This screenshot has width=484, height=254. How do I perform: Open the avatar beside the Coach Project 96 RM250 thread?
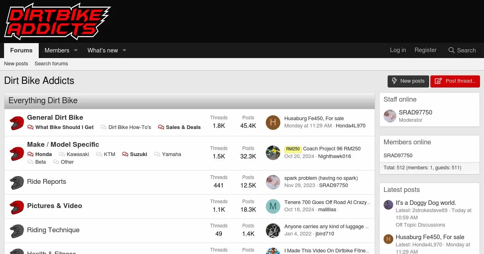[273, 153]
